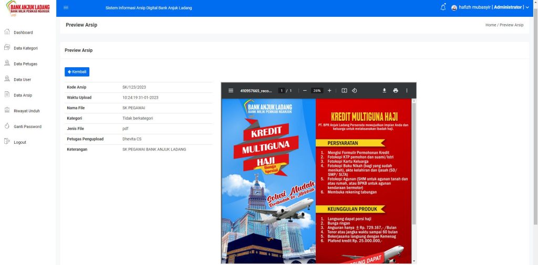Click the PDF scrollbar down arrow

414,261
